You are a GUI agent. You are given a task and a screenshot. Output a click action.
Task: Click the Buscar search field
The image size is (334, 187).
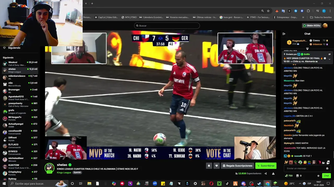pos(167,26)
